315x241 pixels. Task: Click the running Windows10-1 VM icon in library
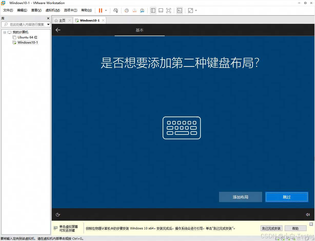pos(14,43)
